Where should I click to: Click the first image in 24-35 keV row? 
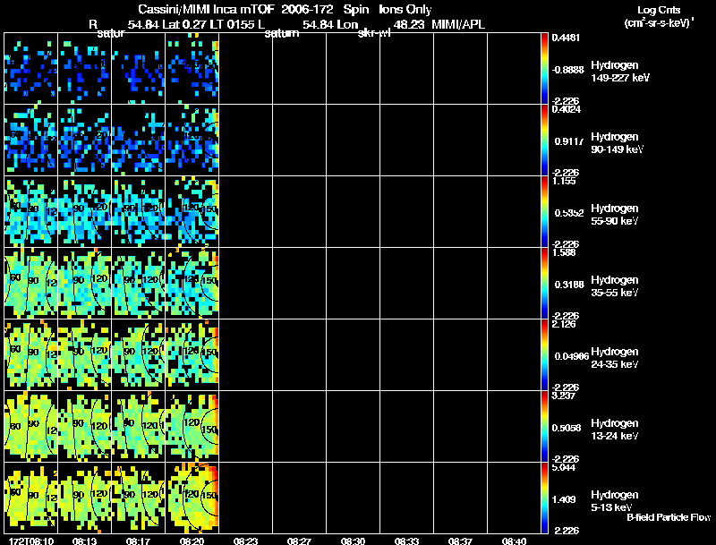pos(30,355)
